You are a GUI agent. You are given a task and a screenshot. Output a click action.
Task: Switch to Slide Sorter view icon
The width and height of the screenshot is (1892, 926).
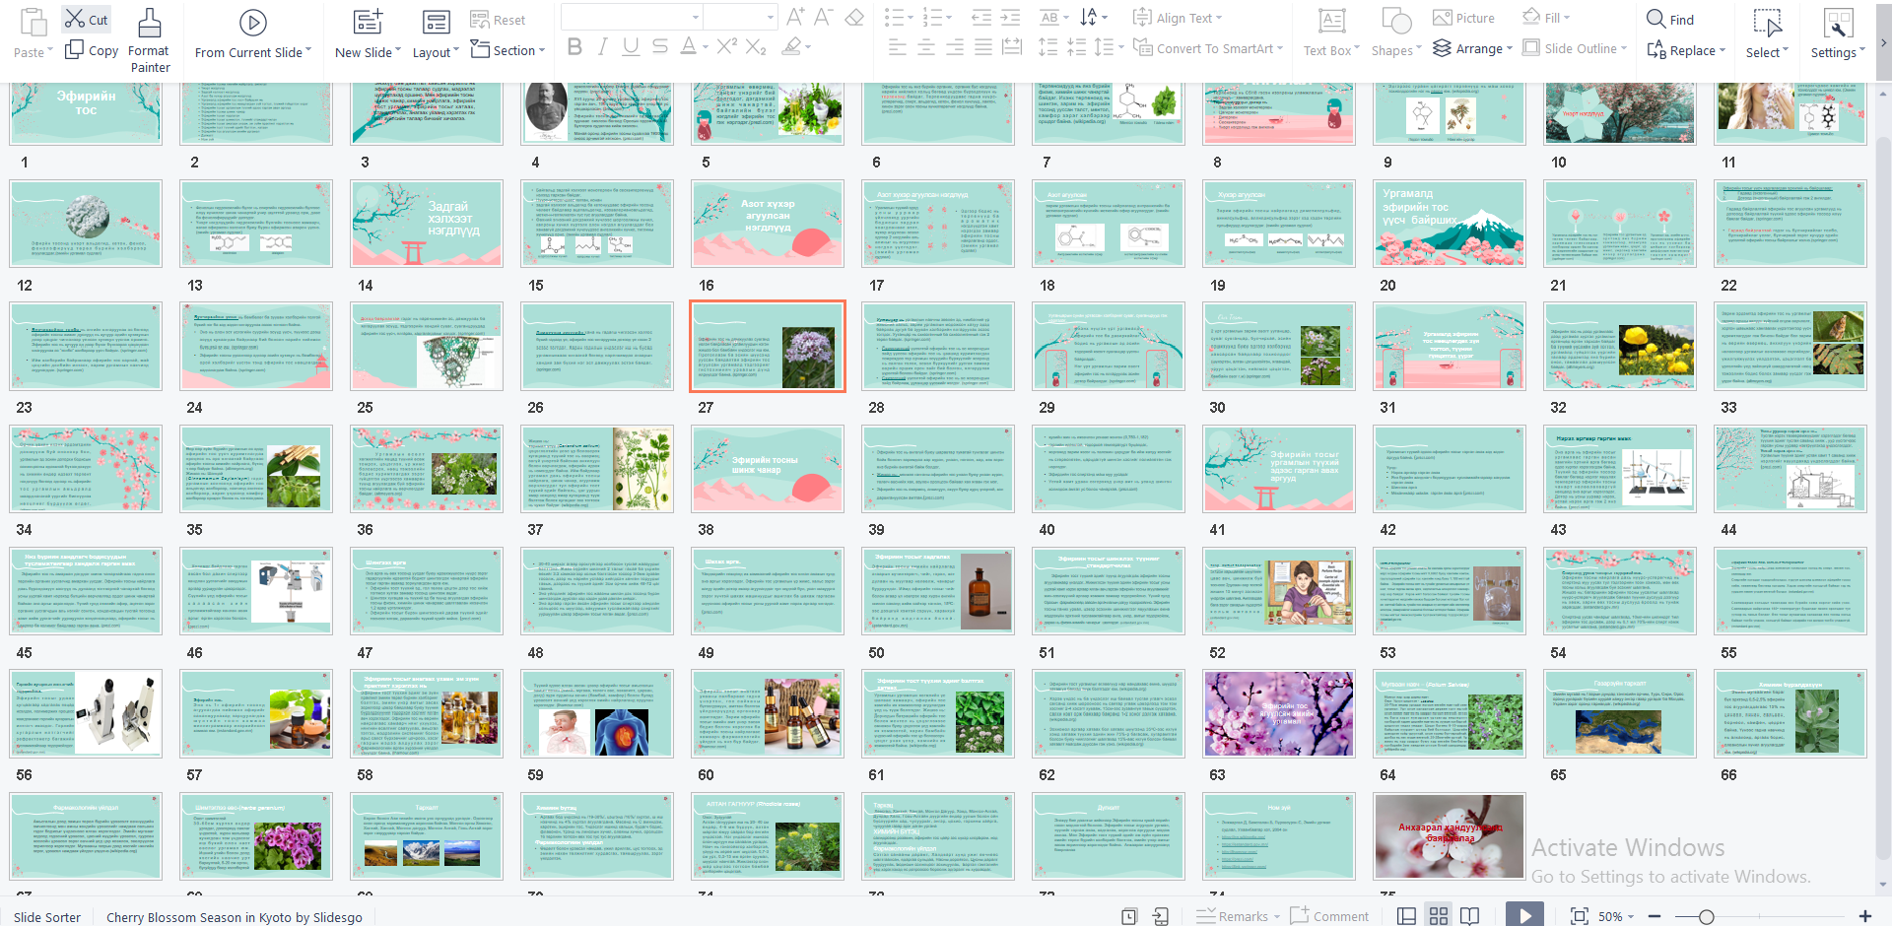point(1439,915)
